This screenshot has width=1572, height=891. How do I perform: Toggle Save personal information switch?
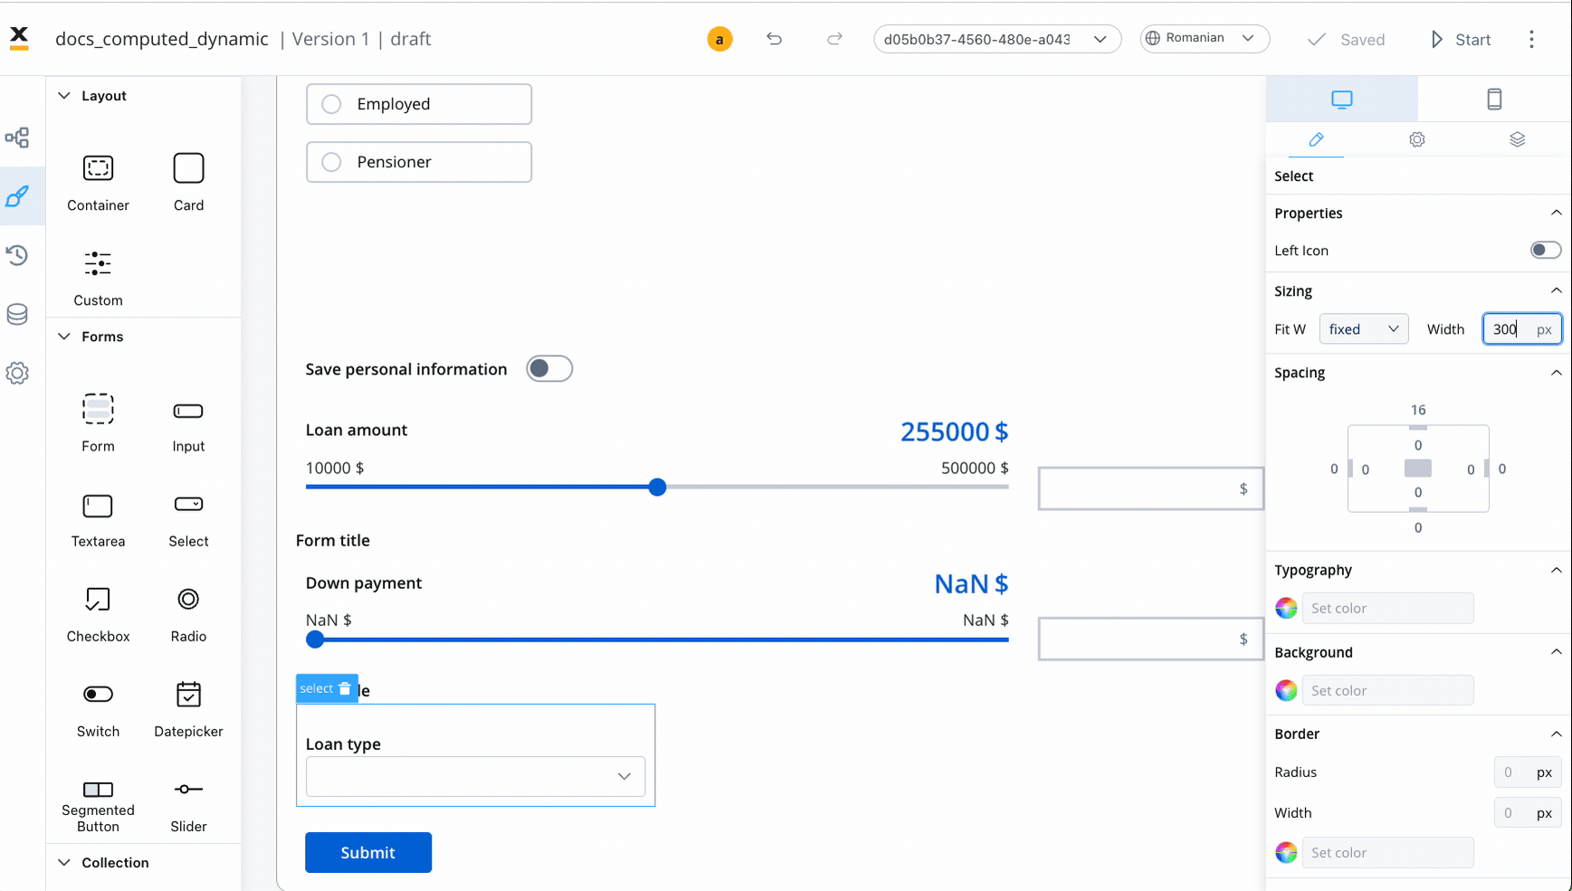point(549,368)
